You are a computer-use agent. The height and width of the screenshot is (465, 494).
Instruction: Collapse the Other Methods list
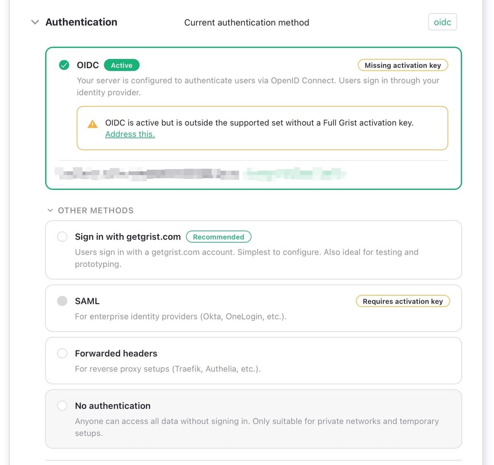coord(50,210)
